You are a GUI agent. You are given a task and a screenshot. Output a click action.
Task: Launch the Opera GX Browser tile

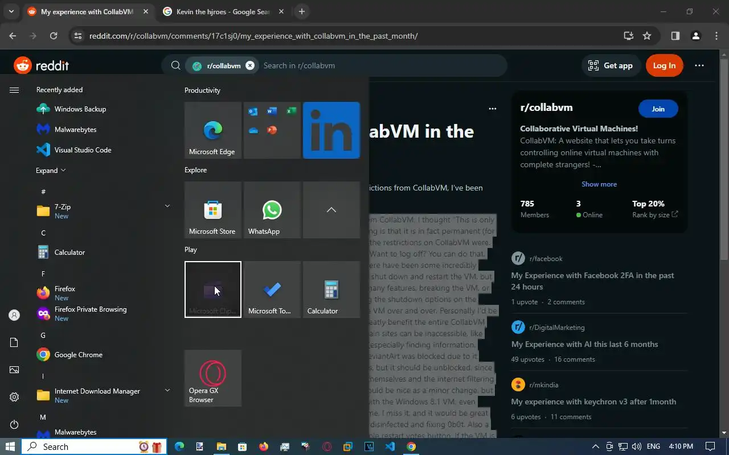(x=213, y=378)
